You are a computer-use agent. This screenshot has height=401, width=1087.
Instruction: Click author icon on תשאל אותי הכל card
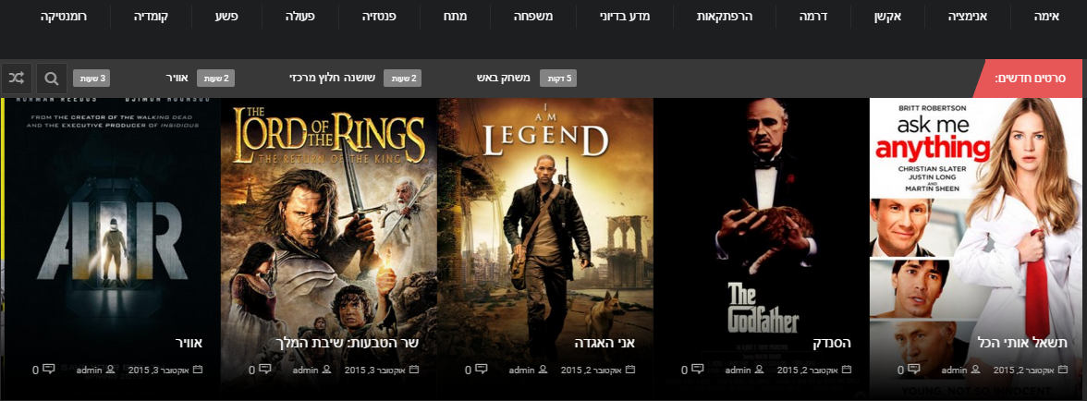[x=975, y=370]
